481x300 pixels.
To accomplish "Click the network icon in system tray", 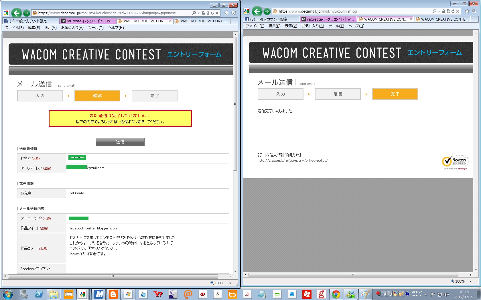I will [440, 295].
